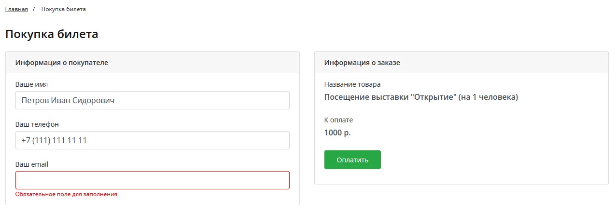Click the Ваш телефон field label

pyautogui.click(x=37, y=124)
